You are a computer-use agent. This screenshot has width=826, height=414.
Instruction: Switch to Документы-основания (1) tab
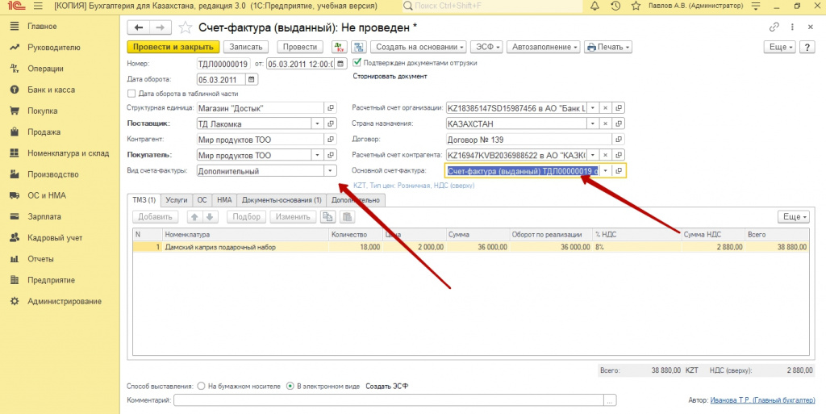click(282, 200)
